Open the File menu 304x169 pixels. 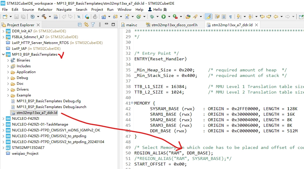(5, 9)
